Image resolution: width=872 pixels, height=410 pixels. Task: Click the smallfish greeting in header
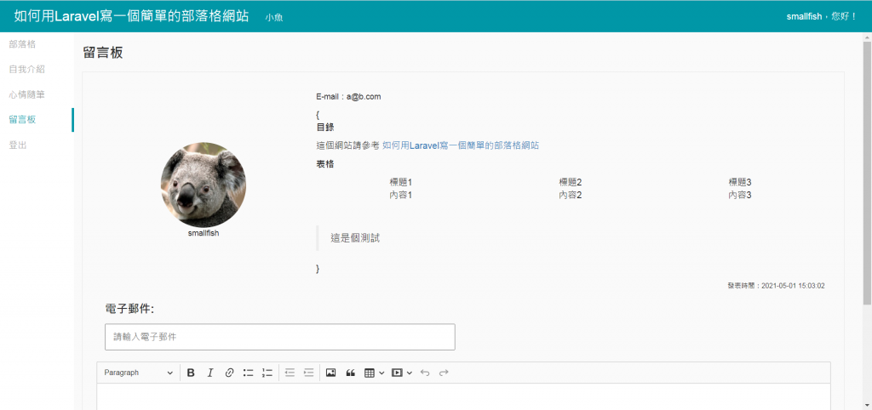coord(822,16)
